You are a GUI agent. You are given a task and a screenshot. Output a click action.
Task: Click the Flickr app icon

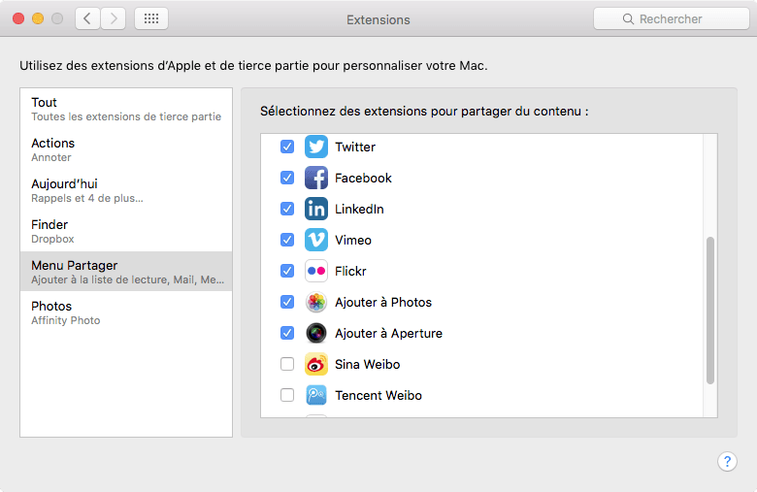[316, 271]
